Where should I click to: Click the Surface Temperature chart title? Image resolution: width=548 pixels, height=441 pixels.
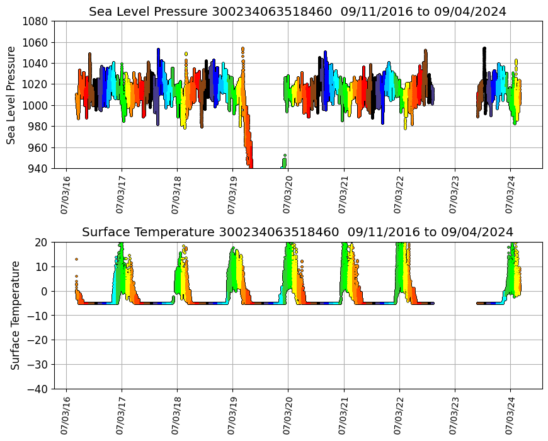pyautogui.click(x=297, y=232)
